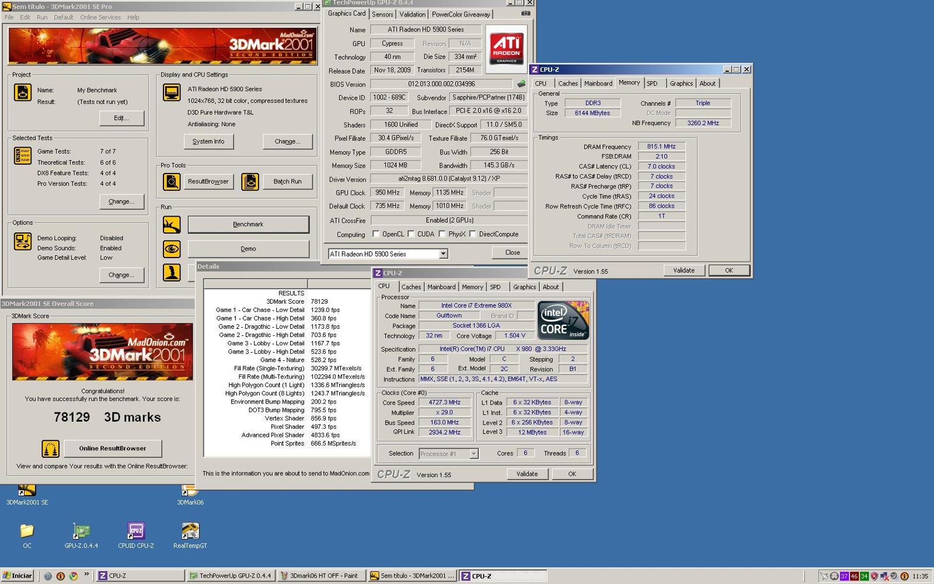This screenshot has width=934, height=584.
Task: Open the Online Services menu
Action: 100,18
